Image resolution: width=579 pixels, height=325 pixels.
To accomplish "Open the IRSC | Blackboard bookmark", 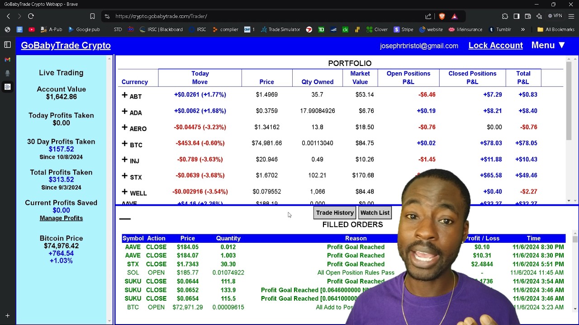I will point(161,29).
